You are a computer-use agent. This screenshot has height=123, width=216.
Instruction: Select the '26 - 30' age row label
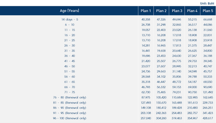tap(70, 45)
